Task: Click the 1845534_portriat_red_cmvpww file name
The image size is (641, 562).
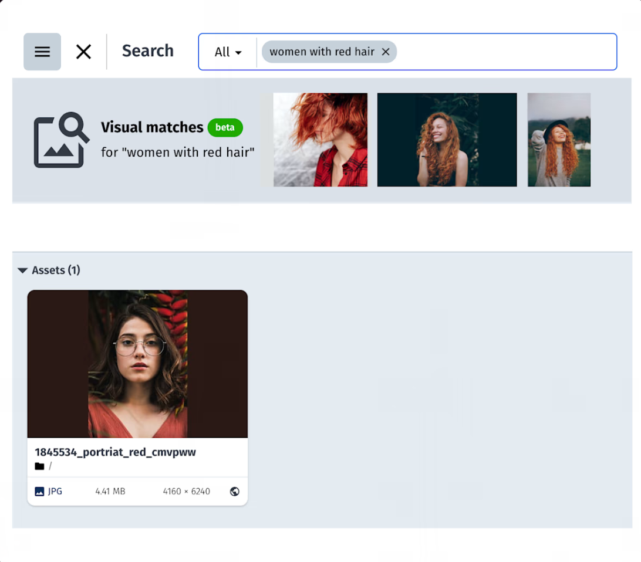Action: (115, 452)
